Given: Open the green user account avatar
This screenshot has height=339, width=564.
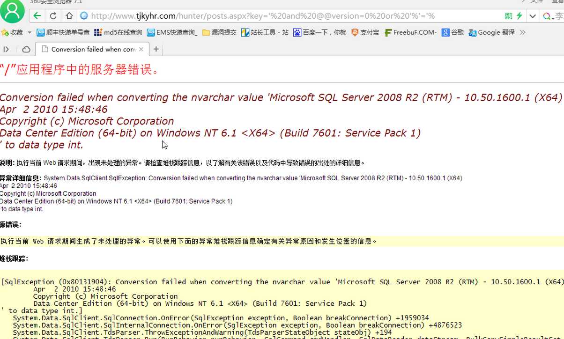Looking at the screenshot, I should pyautogui.click(x=12, y=12).
